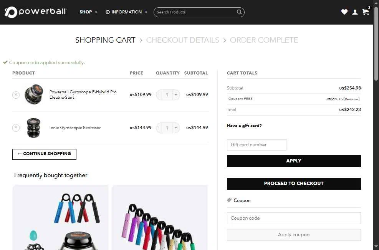Open Ionic Gyroscopic Exerciser product link
This screenshot has width=379, height=250.
pyautogui.click(x=75, y=127)
